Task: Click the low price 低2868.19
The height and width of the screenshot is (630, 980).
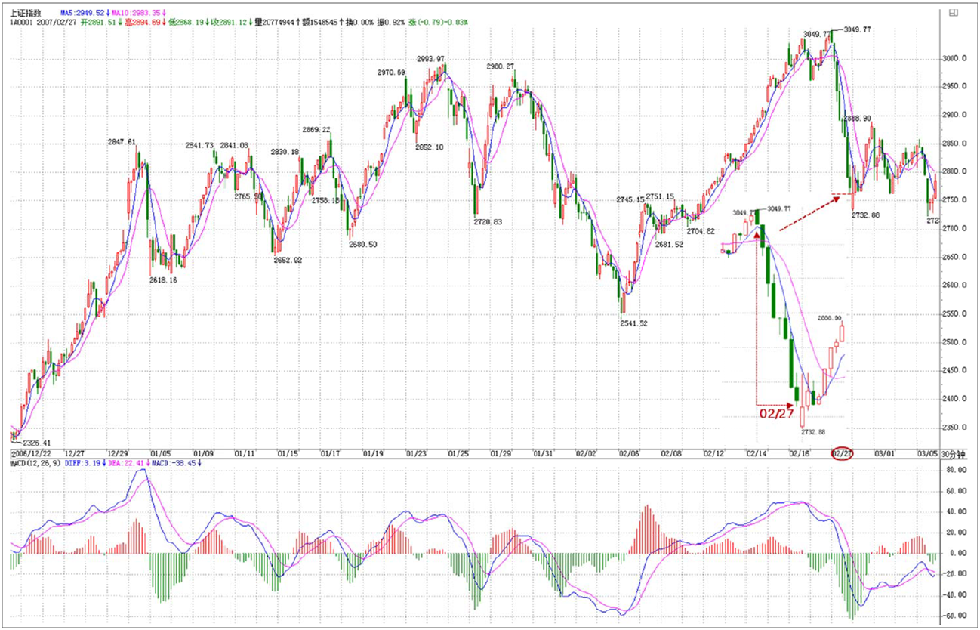Action: click(x=190, y=23)
